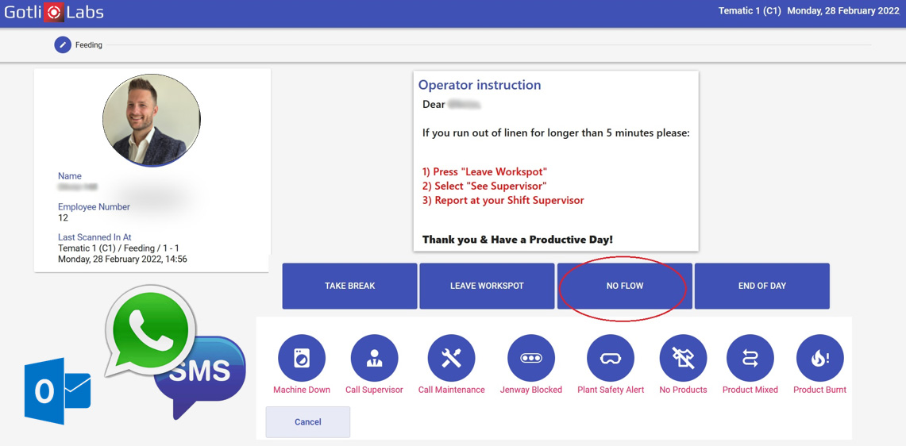Click the Operator instruction heading
Viewport: 906px width, 446px height.
coord(480,85)
